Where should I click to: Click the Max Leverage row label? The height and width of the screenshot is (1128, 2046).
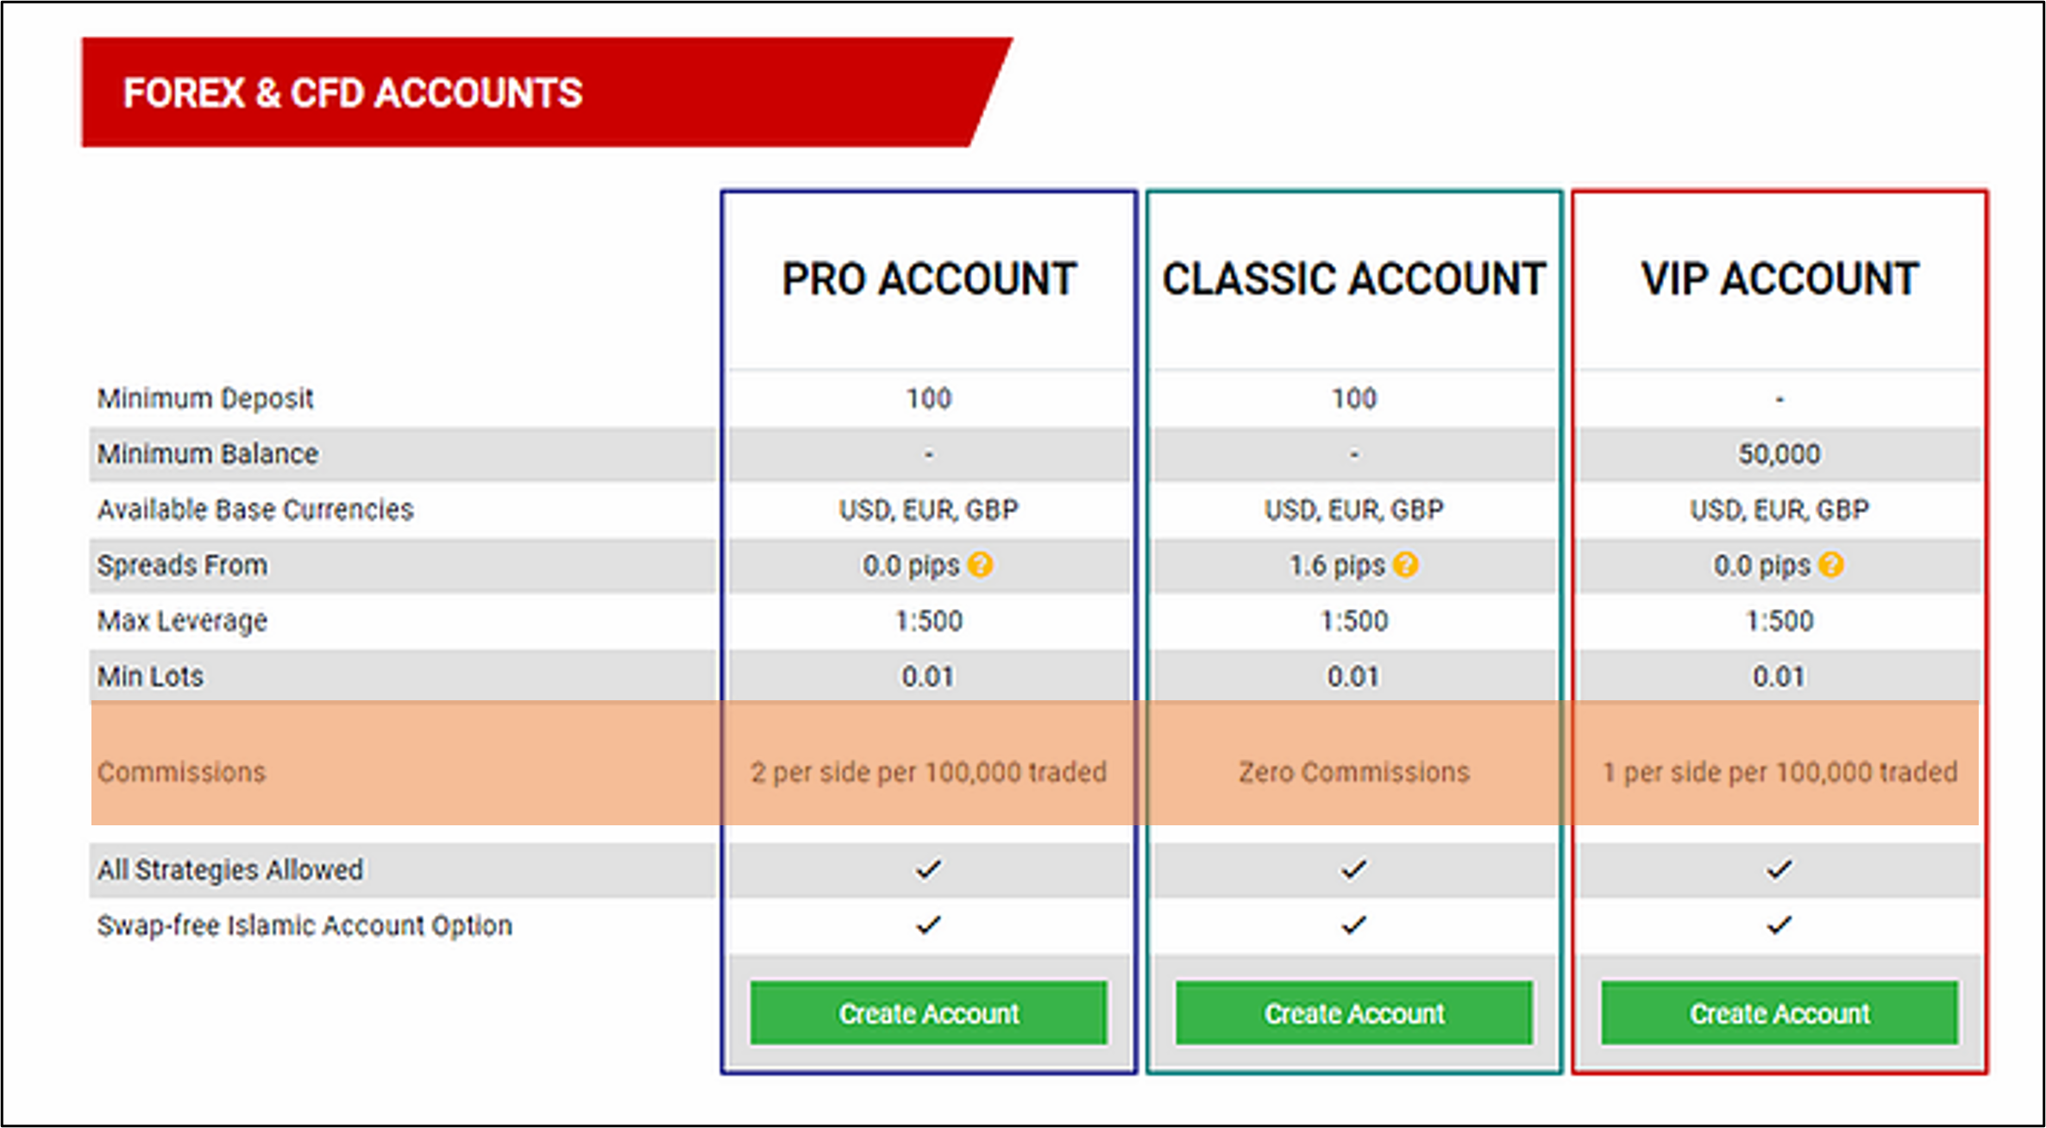(182, 621)
